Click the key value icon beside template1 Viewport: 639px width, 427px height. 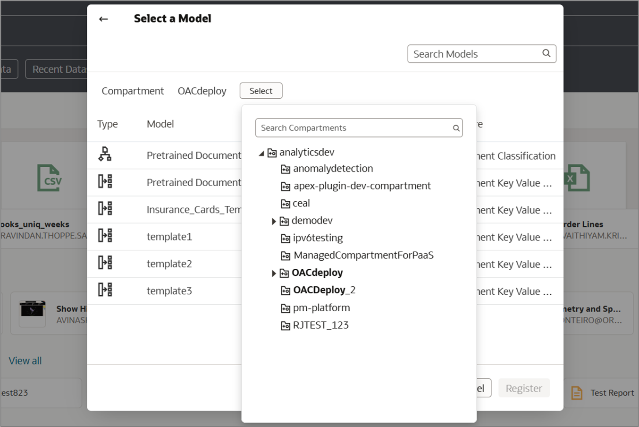(x=105, y=236)
